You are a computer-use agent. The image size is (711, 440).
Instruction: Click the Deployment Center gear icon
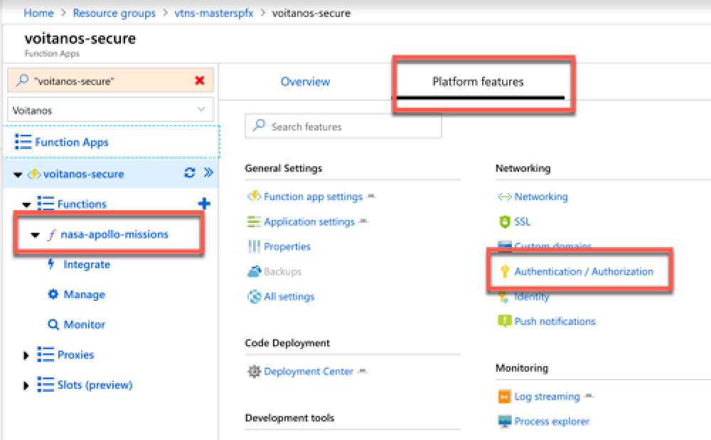pyautogui.click(x=254, y=371)
